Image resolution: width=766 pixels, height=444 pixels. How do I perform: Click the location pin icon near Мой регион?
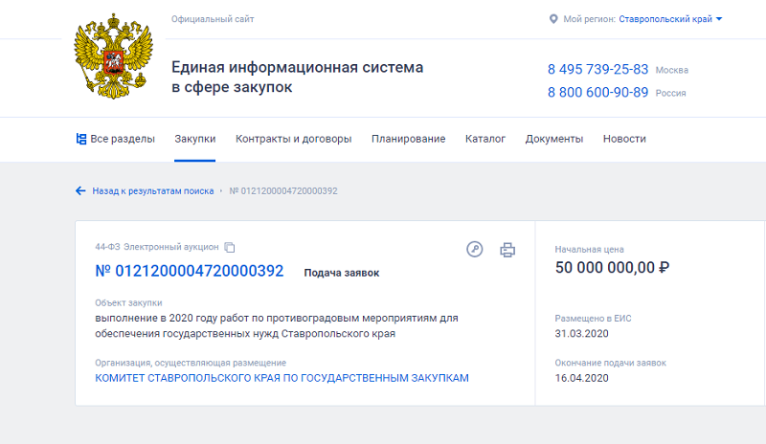(x=553, y=19)
